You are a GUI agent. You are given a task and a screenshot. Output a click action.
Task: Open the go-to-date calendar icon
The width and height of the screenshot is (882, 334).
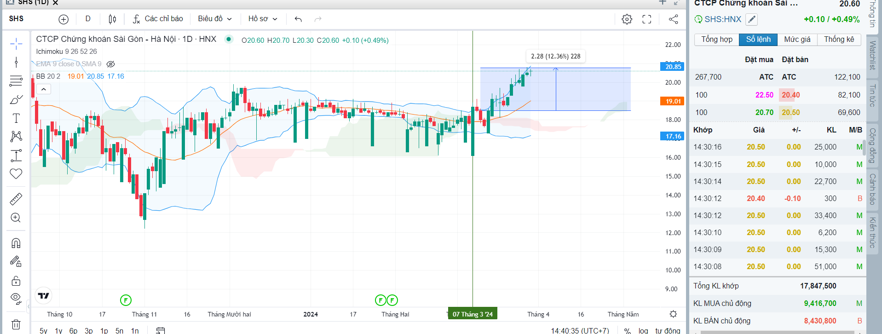coord(161,330)
